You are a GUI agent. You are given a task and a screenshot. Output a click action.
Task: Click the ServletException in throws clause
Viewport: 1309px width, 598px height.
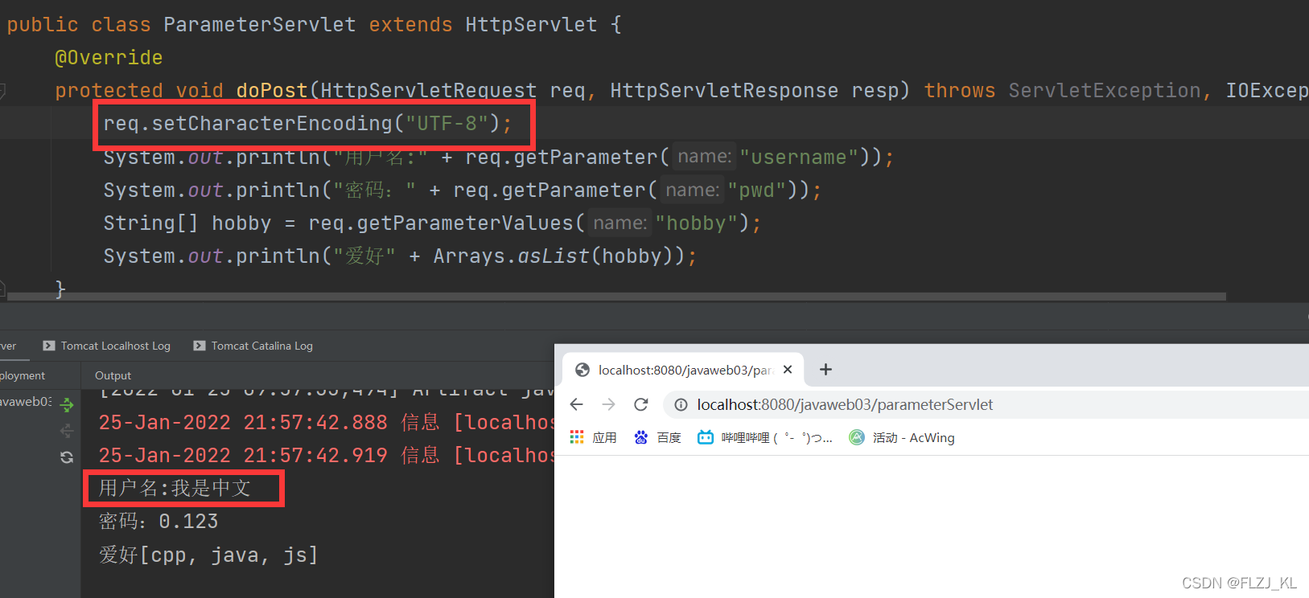coord(1105,91)
